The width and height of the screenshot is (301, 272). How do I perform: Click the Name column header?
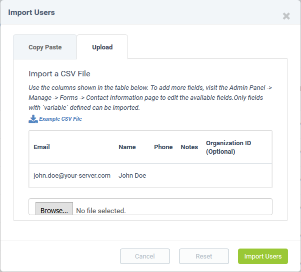click(x=127, y=147)
